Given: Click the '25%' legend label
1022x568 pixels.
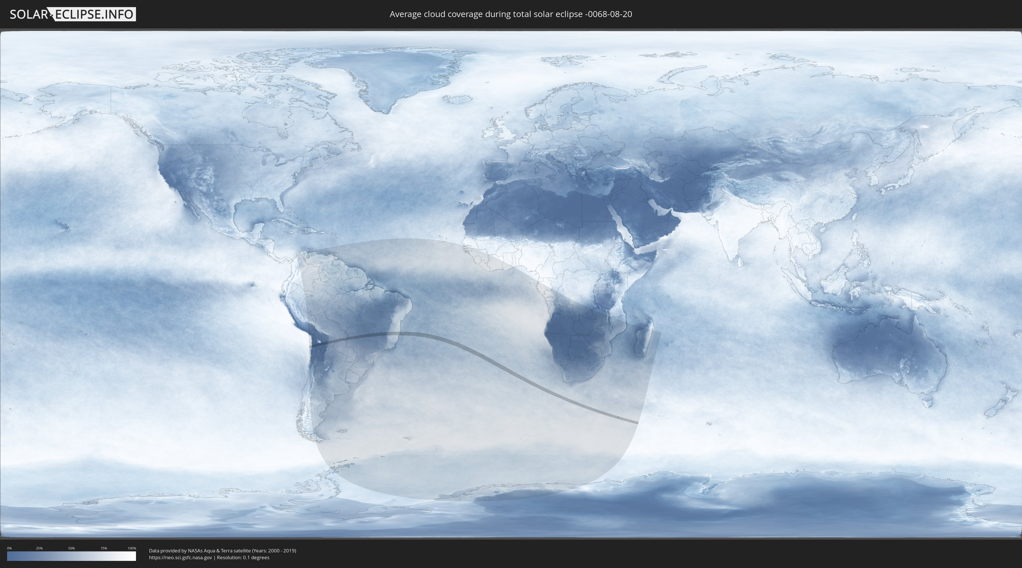Looking at the screenshot, I should (x=39, y=548).
